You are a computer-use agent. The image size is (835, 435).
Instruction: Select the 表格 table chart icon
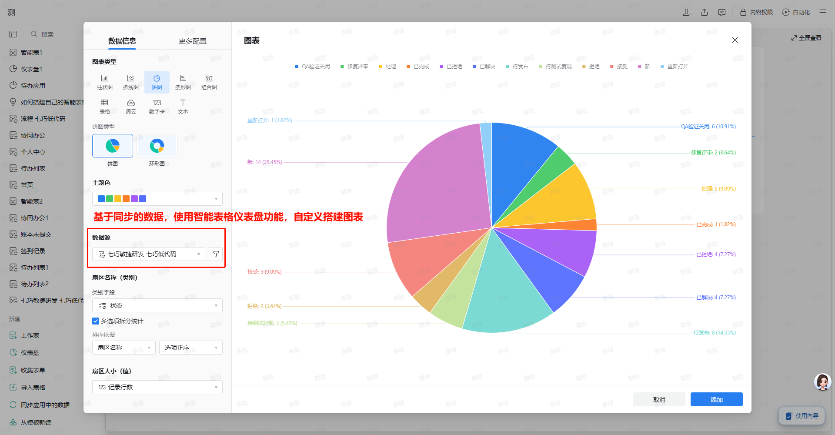coord(104,106)
